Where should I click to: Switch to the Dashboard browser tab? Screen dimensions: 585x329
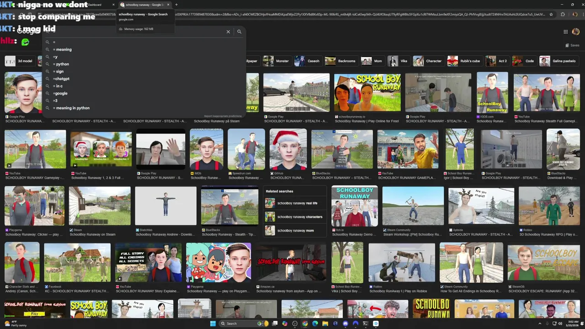95,5
